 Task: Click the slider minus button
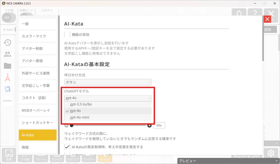(66, 126)
